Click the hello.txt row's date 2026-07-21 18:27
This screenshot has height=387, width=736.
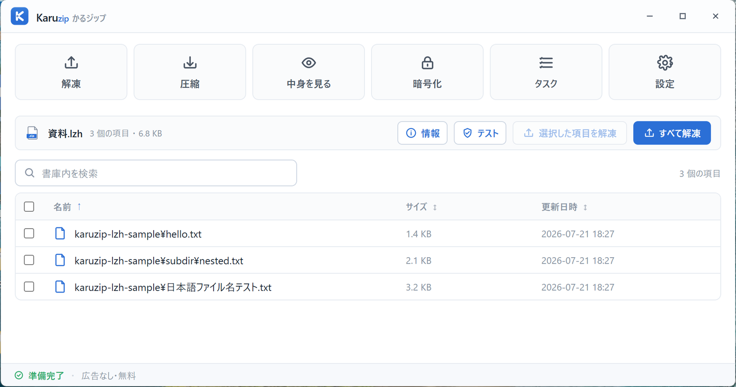578,234
